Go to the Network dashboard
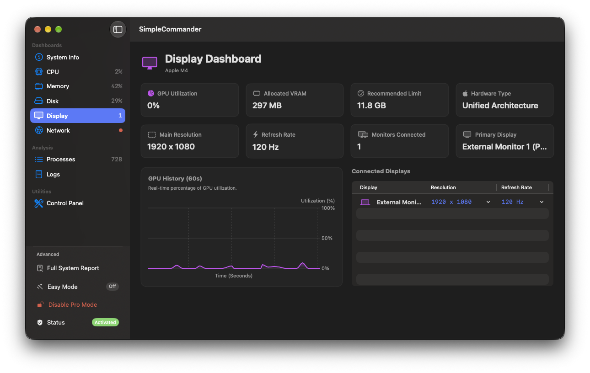The height and width of the screenshot is (373, 590). 78,130
